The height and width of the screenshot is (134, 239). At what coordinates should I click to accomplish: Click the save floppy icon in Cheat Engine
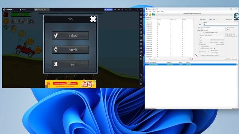[x=153, y=15]
